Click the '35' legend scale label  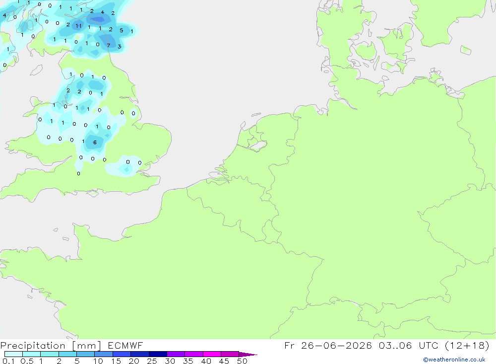coord(188,361)
